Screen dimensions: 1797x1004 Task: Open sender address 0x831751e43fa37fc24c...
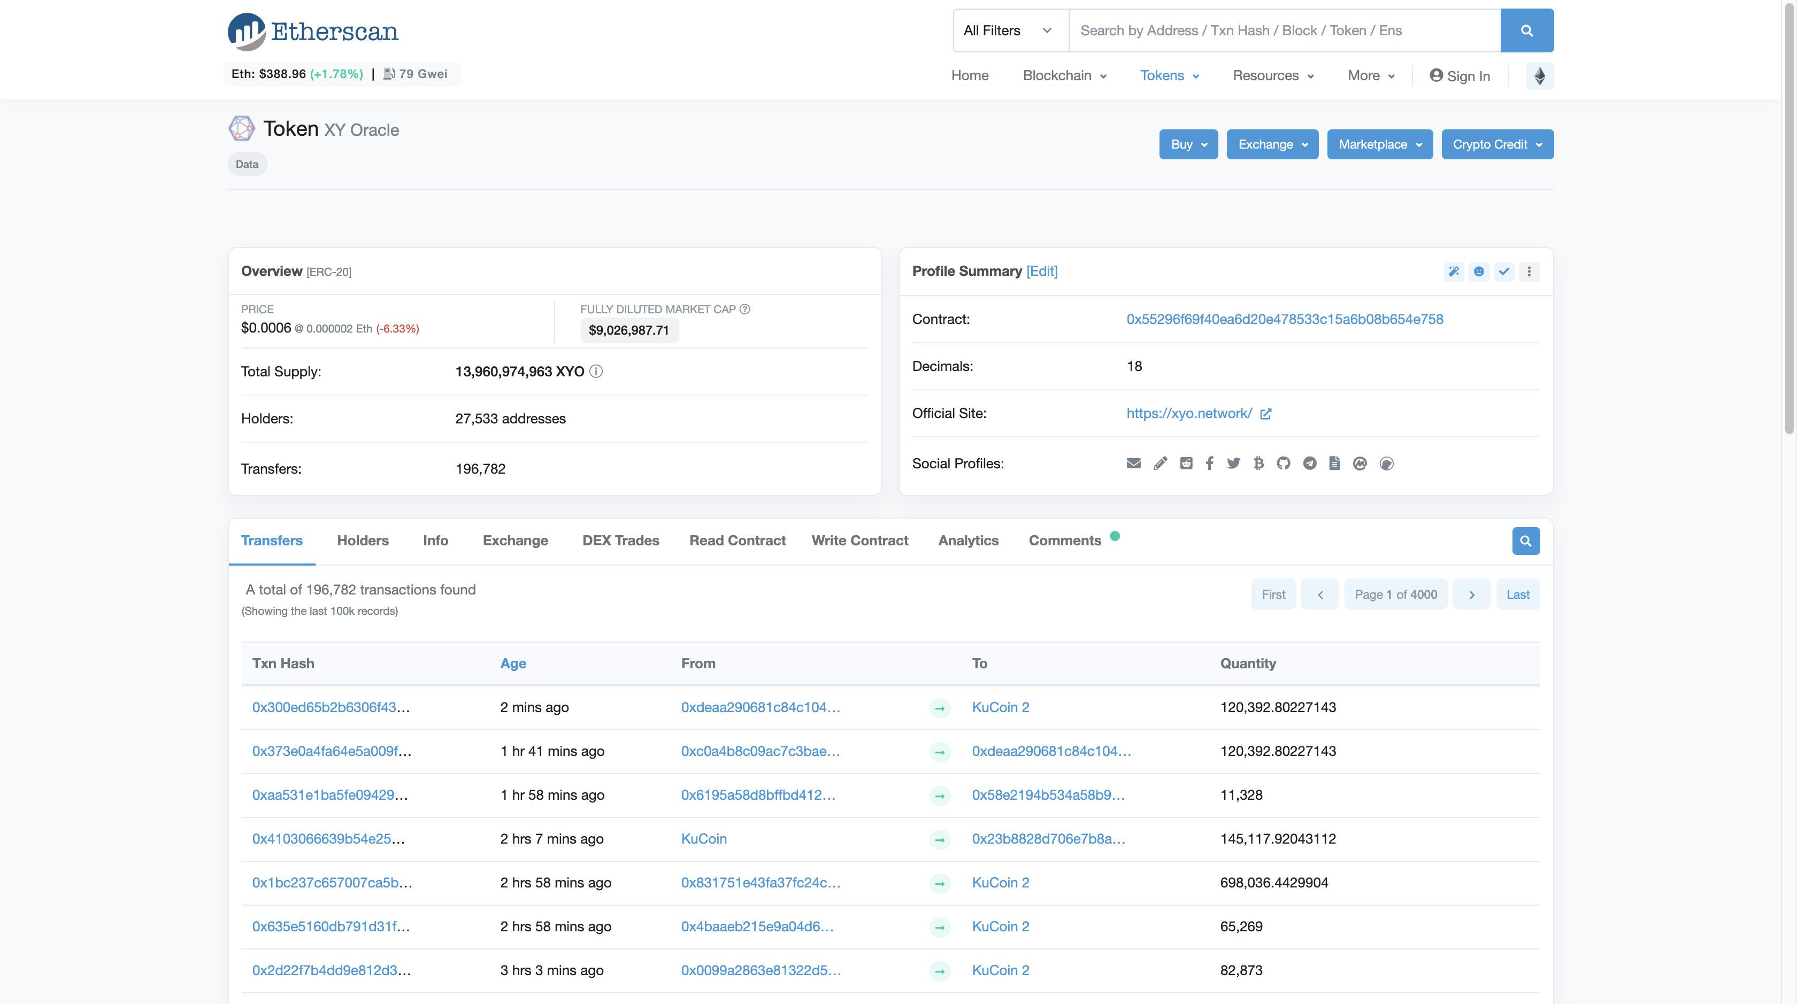coord(761,883)
